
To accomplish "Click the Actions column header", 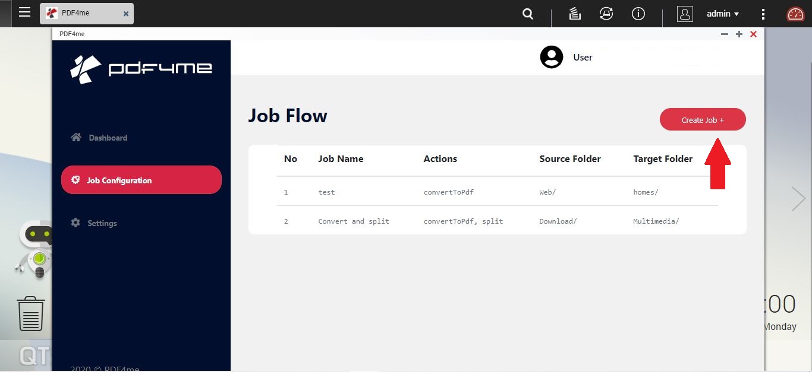I will click(440, 159).
